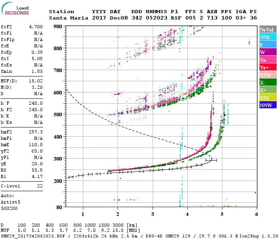Click the foEs N/A value
Image resolution: width=279 pixels, height=239 pixels.
click(x=38, y=65)
